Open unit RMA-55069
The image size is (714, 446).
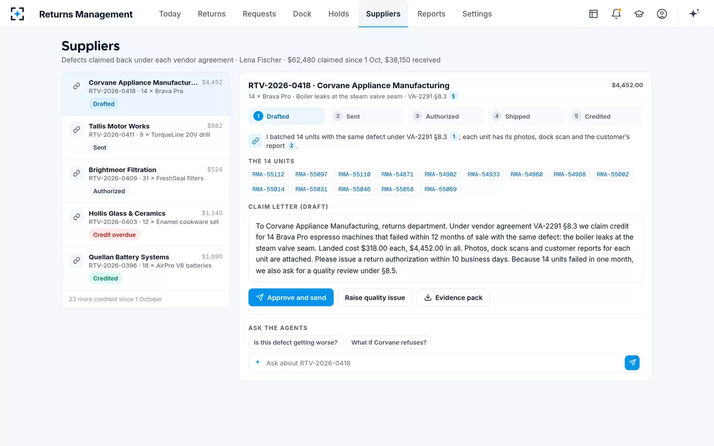coord(440,189)
